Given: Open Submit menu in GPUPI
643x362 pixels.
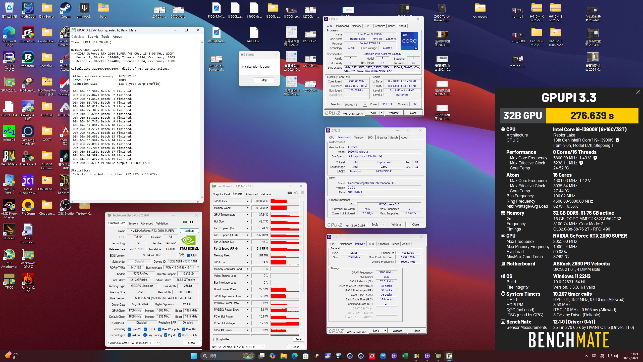Looking at the screenshot, I should (x=93, y=37).
